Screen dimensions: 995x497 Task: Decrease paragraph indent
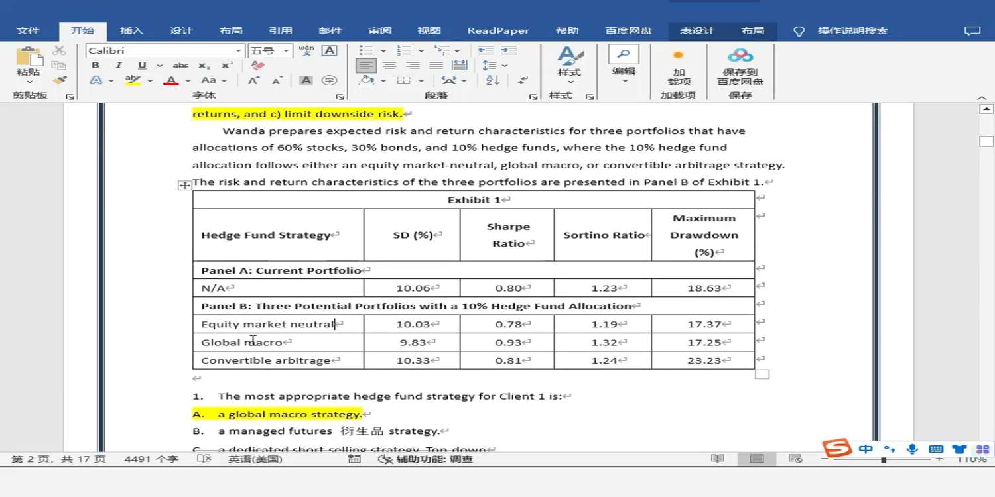pos(486,50)
